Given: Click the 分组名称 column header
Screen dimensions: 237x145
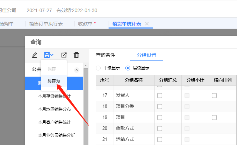Looking at the screenshot, I should (134, 80).
